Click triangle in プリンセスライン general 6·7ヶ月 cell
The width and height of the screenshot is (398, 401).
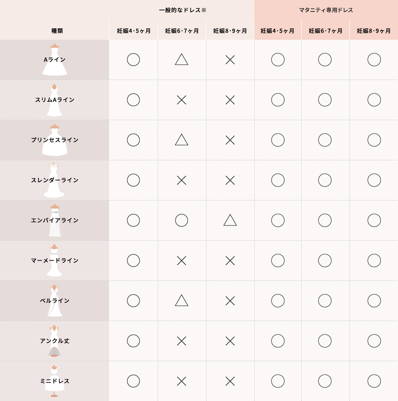pos(181,140)
